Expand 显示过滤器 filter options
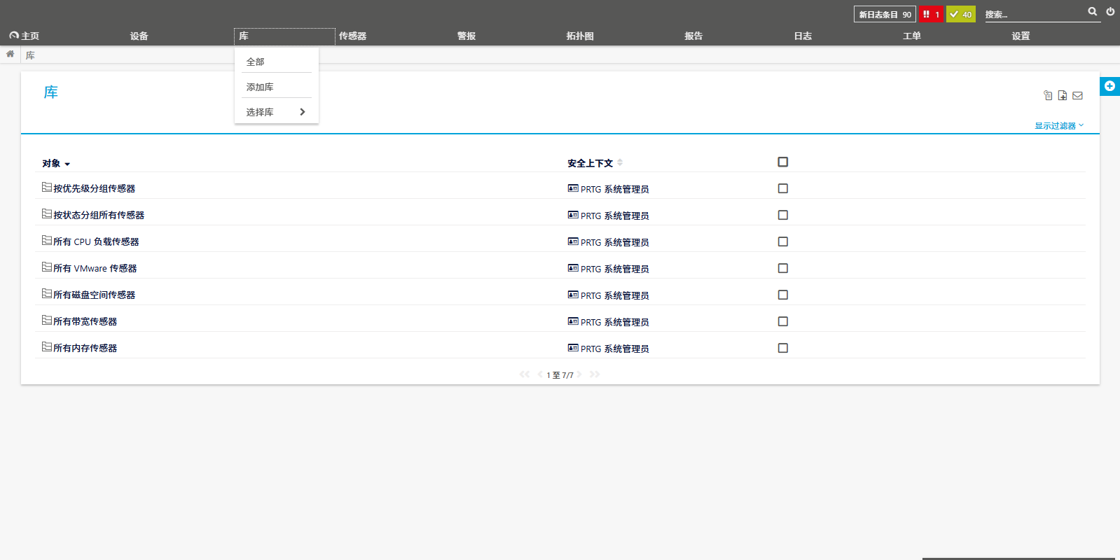This screenshot has width=1120, height=560. point(1058,126)
